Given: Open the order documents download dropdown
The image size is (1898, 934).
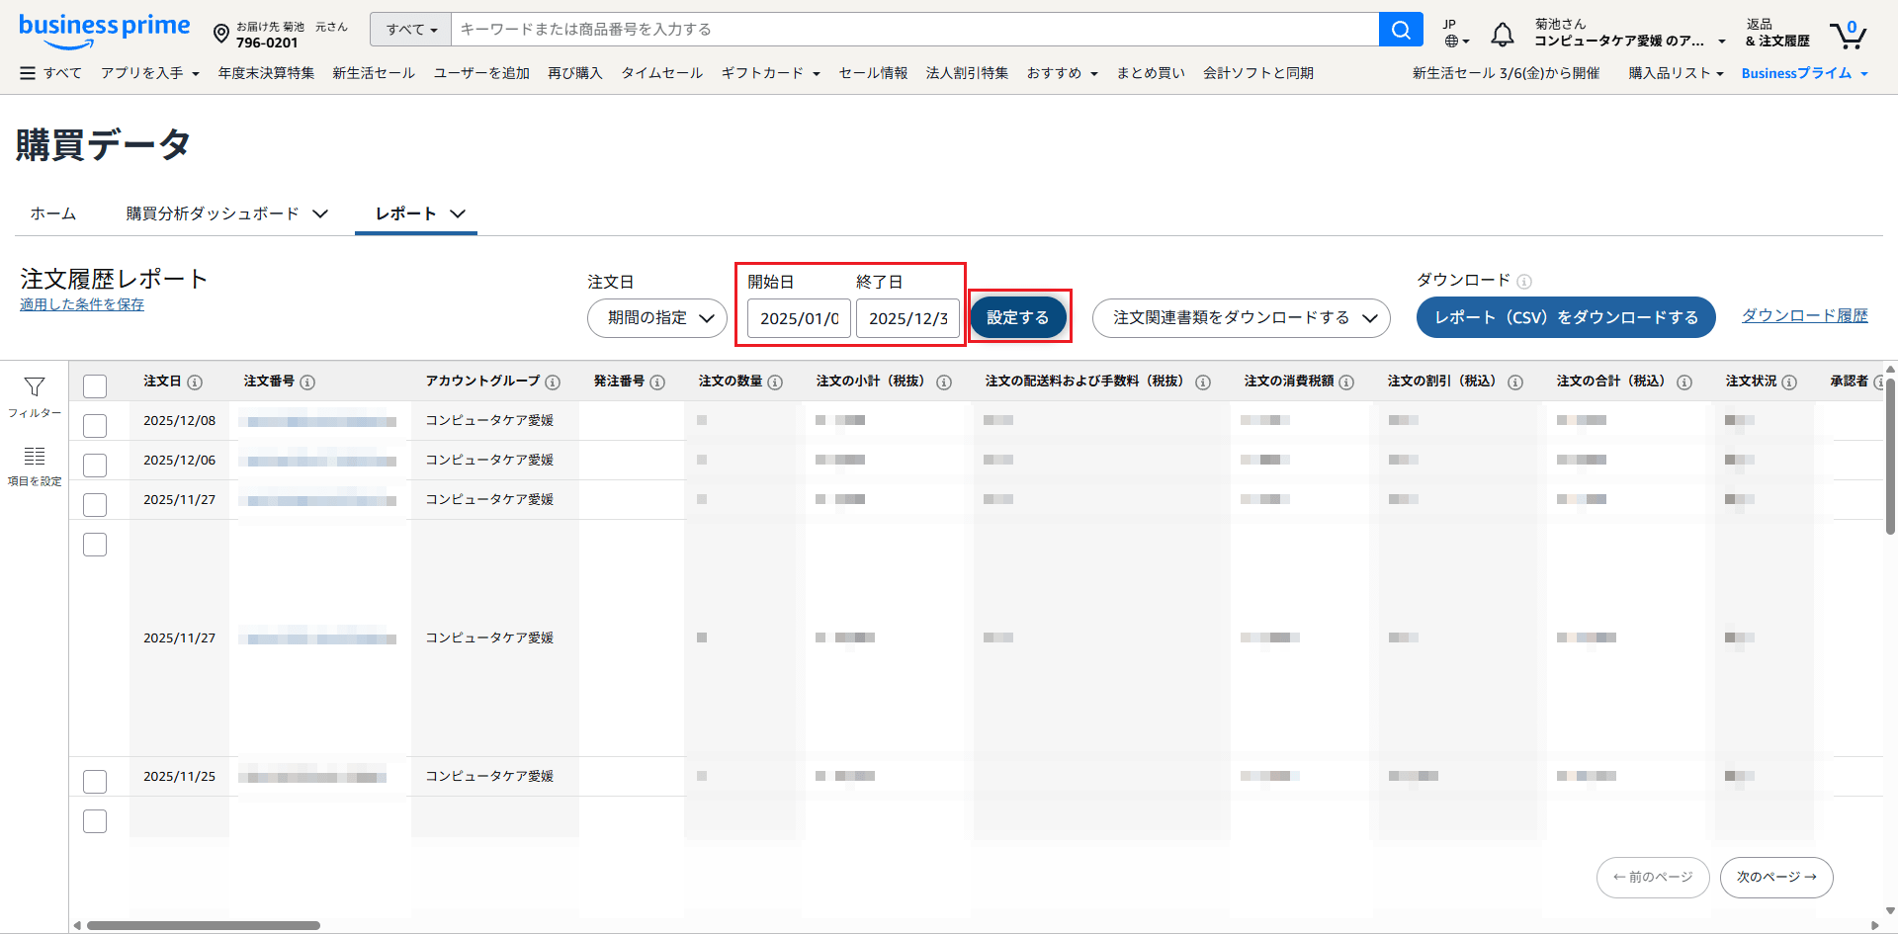Looking at the screenshot, I should click(x=1241, y=318).
